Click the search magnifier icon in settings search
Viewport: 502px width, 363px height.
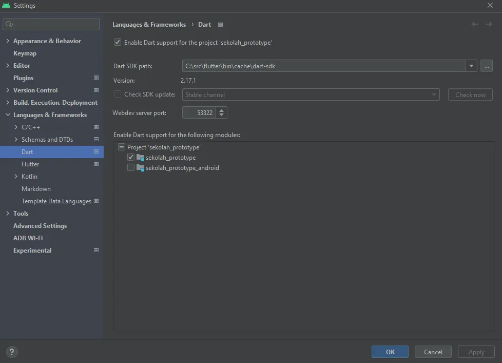(x=9, y=24)
